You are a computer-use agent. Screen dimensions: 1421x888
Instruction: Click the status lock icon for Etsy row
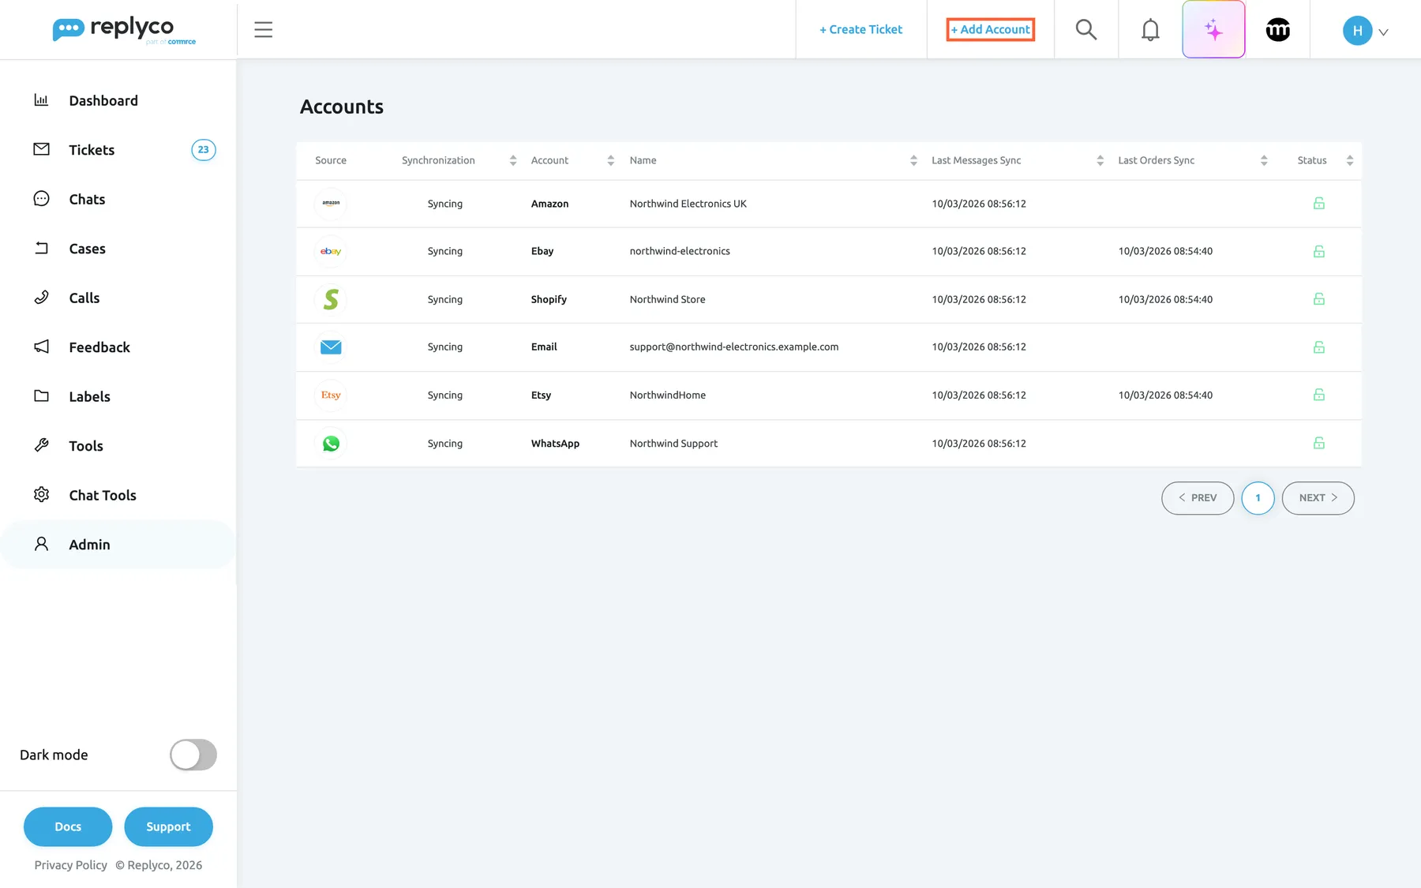pyautogui.click(x=1318, y=395)
